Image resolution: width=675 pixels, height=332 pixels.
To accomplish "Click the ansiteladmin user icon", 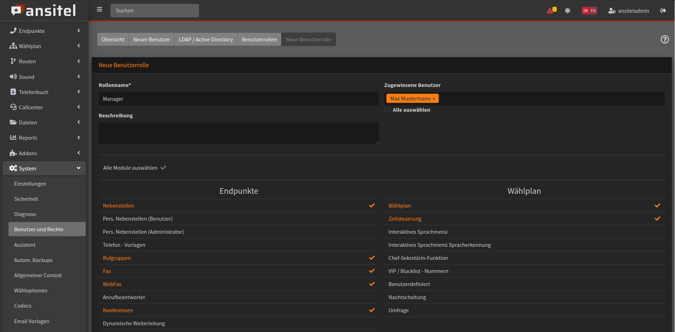I will point(612,11).
